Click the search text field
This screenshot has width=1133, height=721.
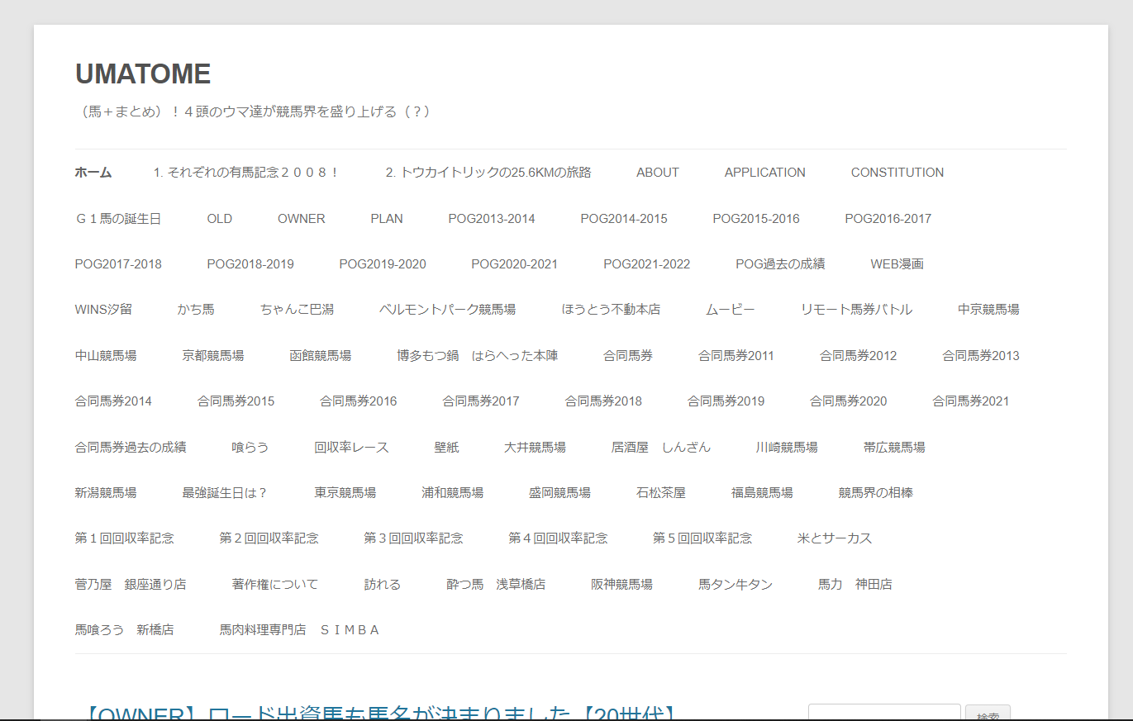pyautogui.click(x=883, y=713)
